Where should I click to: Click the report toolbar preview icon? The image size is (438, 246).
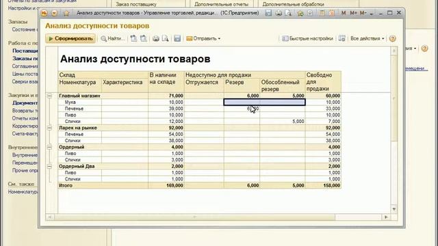[165, 38]
